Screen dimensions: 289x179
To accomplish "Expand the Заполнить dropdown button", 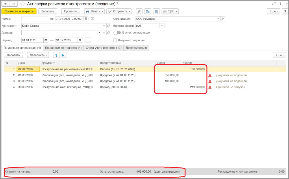I will (38, 55).
